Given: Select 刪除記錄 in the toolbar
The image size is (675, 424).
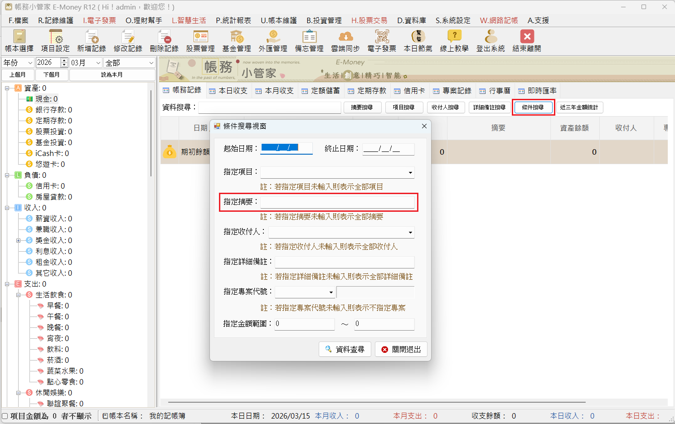Looking at the screenshot, I should [x=164, y=40].
